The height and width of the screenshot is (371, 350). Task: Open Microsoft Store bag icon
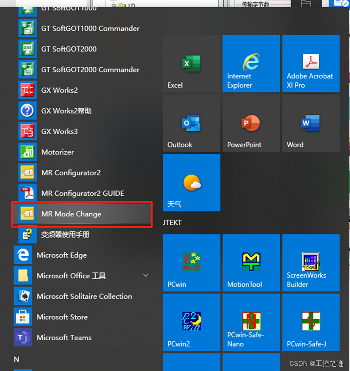pyautogui.click(x=23, y=317)
